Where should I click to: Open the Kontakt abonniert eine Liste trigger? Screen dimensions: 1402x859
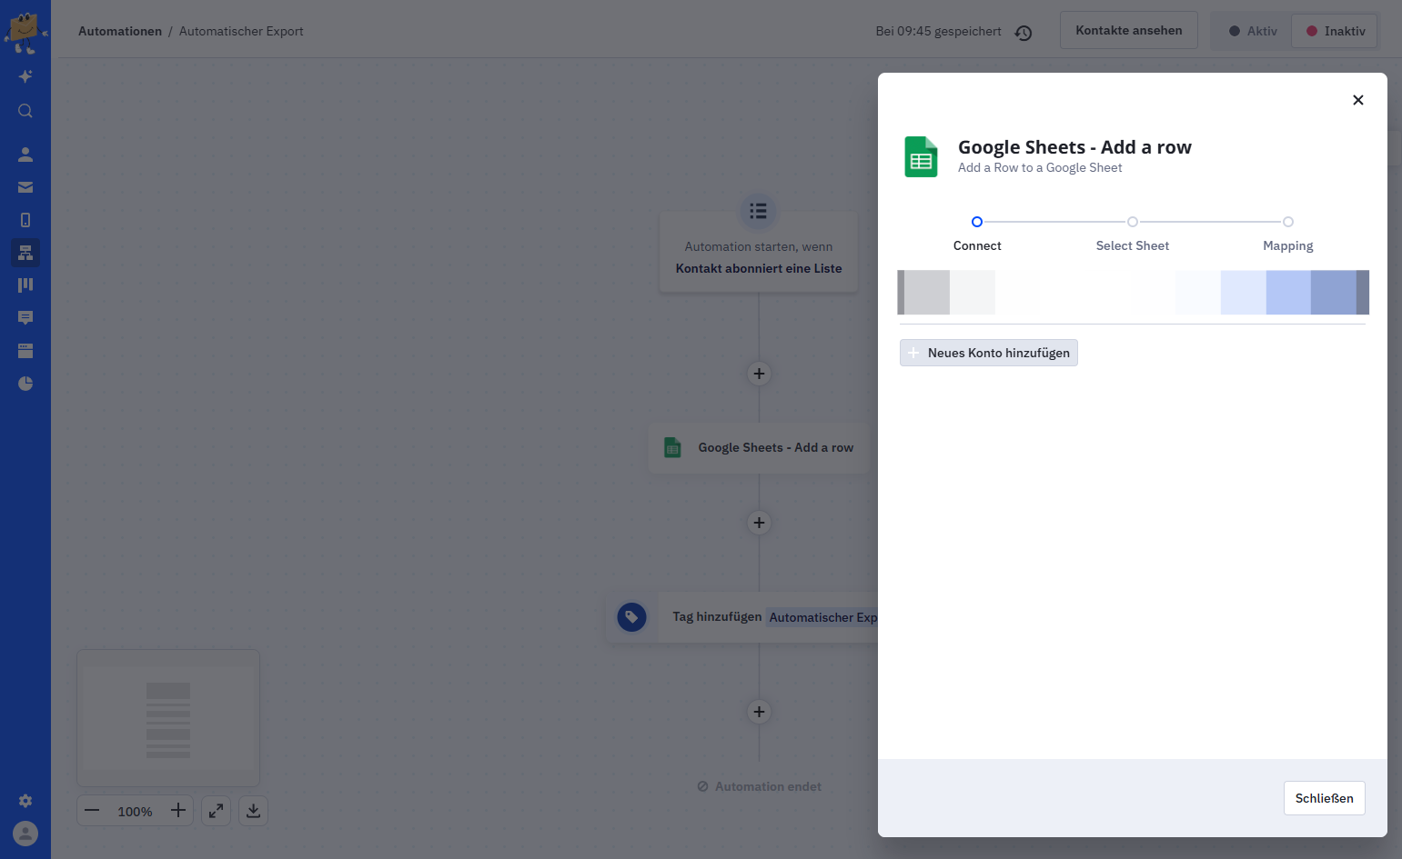point(759,253)
